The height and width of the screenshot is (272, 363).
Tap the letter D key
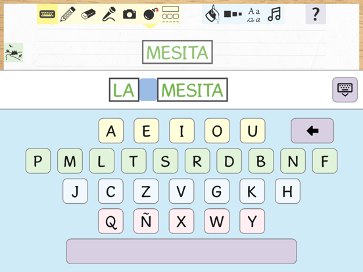230,161
